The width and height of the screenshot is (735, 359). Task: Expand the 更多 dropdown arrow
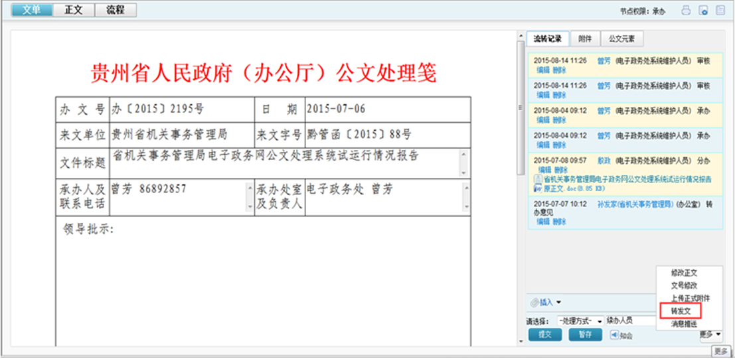click(x=720, y=335)
